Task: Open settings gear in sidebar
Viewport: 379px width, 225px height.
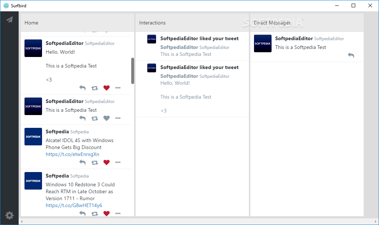Action: coord(10,216)
